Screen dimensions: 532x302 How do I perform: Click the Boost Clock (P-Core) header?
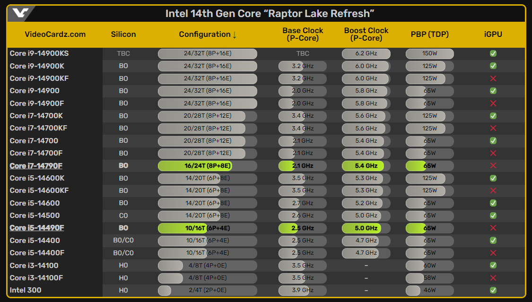pyautogui.click(x=366, y=34)
